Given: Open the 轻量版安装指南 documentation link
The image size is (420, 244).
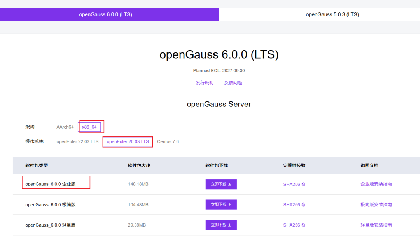Looking at the screenshot, I should coord(376,225).
